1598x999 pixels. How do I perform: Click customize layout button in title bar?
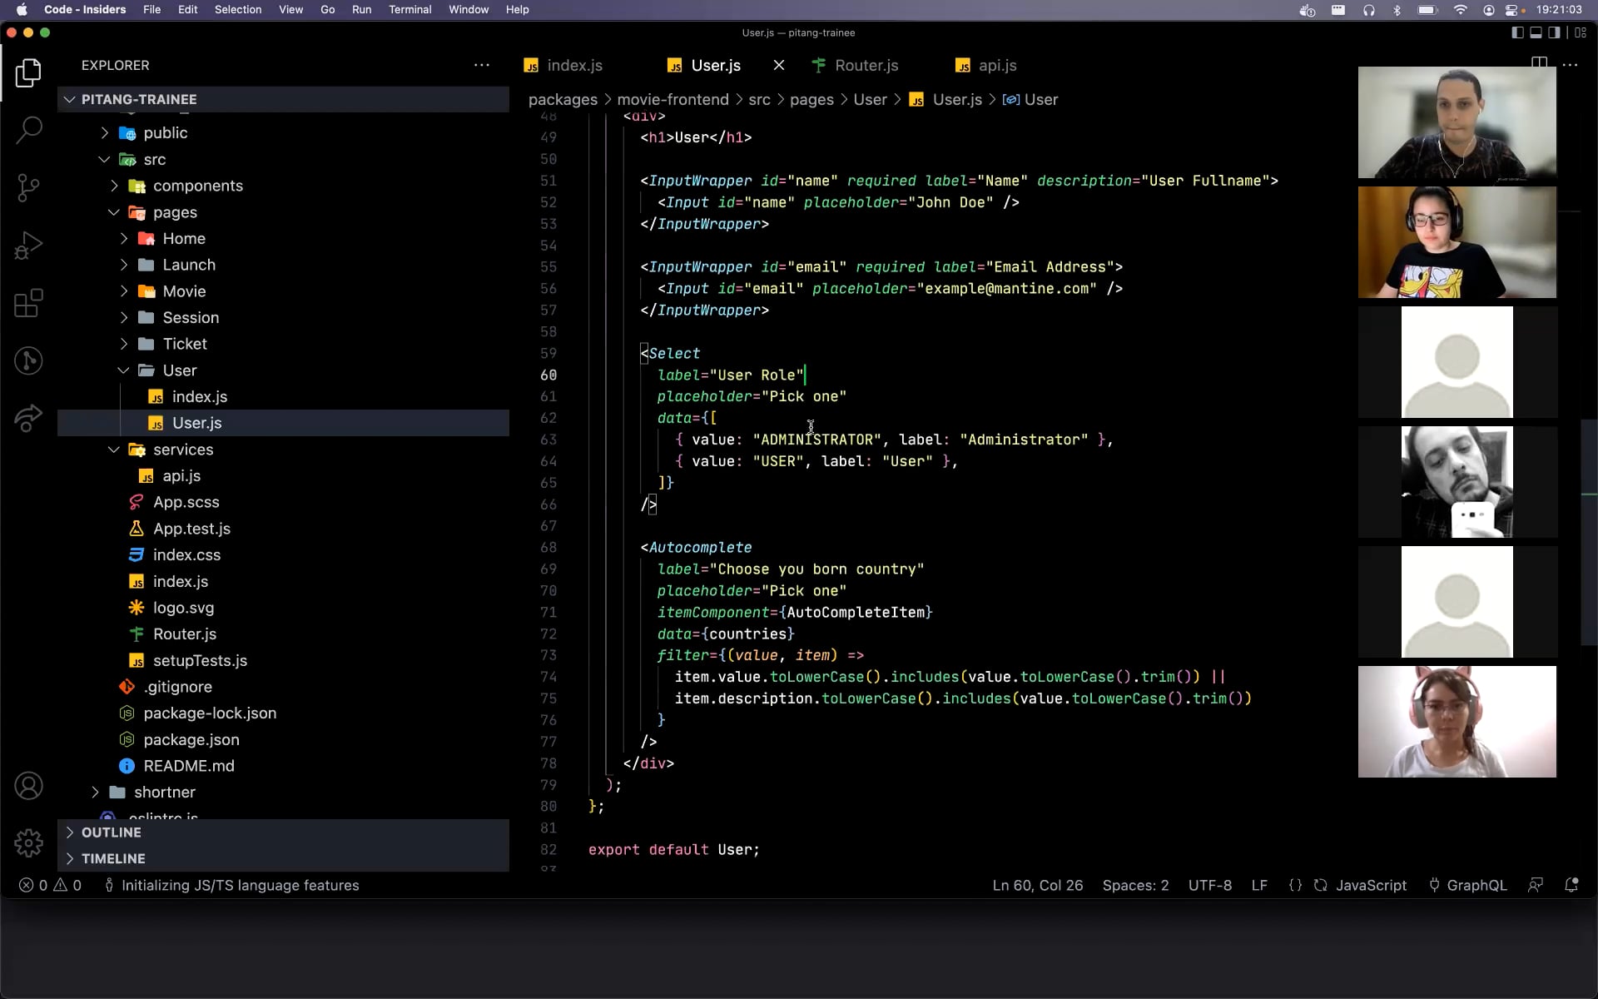(x=1581, y=32)
